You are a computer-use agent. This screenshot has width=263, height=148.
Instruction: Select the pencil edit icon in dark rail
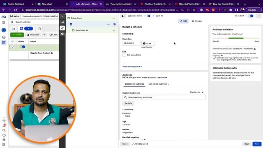62,28
